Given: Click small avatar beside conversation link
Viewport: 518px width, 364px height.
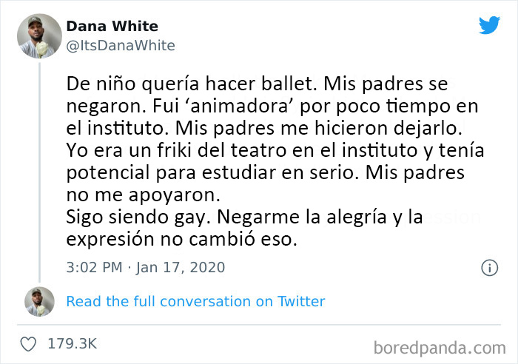Looking at the screenshot, I should click(38, 302).
